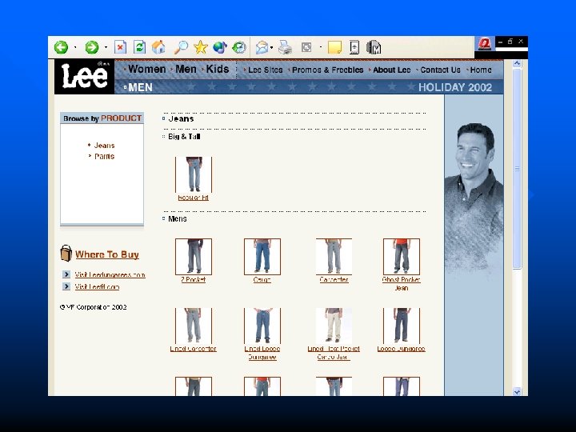Click the Lee logo
Screen dimensions: 576x432
click(85, 77)
